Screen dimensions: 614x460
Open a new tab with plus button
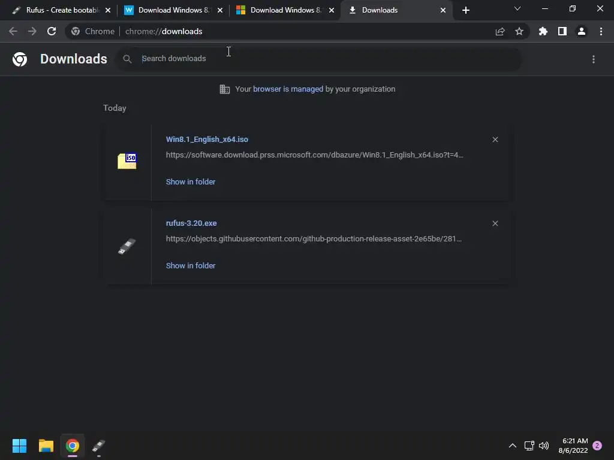(x=465, y=11)
